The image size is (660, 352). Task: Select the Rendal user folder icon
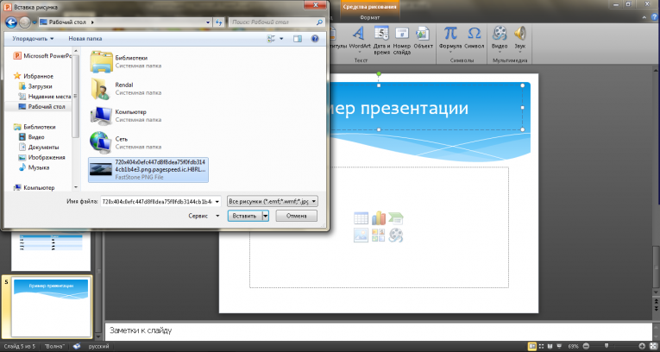(101, 88)
